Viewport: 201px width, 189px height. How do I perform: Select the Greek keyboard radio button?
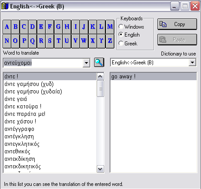(121, 43)
